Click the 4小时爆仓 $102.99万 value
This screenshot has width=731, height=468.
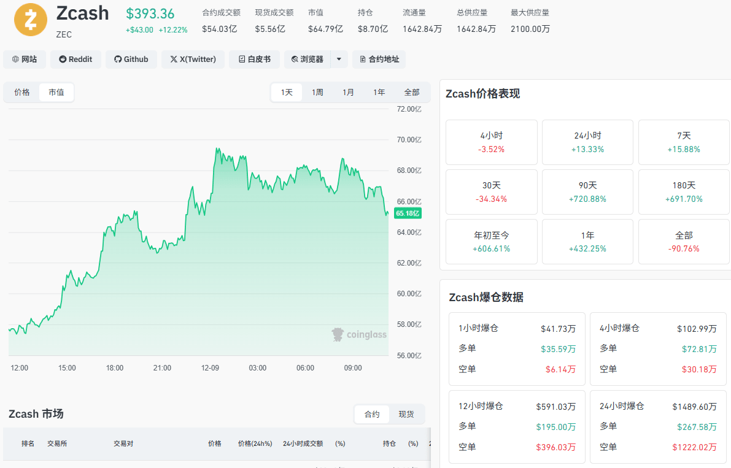[x=697, y=329]
